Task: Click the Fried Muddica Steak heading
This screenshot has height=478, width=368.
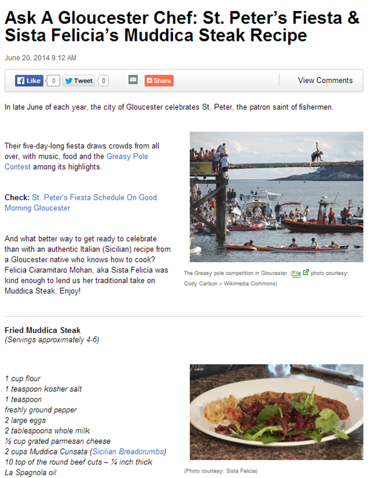Action: pyautogui.click(x=43, y=330)
